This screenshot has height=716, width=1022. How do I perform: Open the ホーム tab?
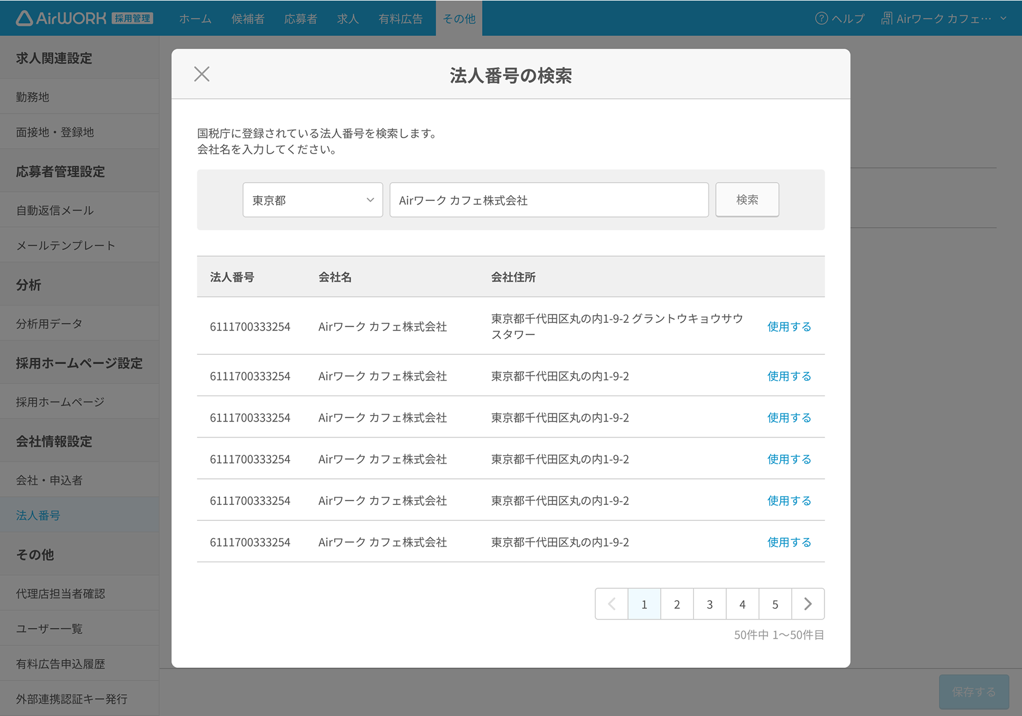[195, 18]
